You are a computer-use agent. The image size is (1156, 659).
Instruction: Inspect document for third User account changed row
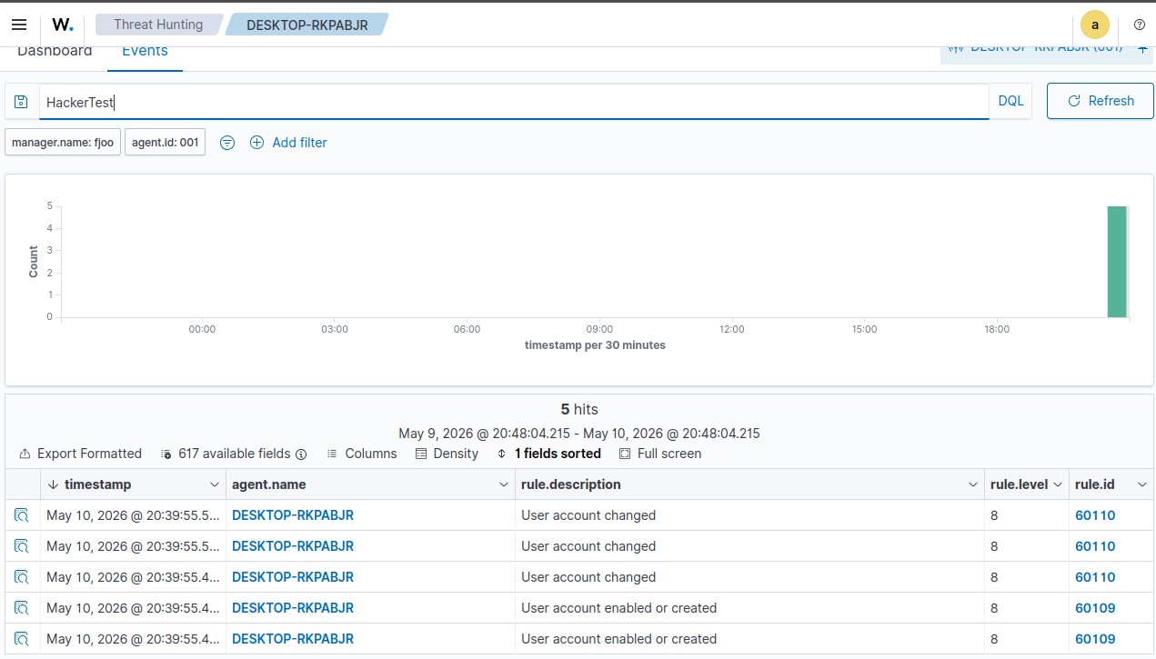coord(22,577)
